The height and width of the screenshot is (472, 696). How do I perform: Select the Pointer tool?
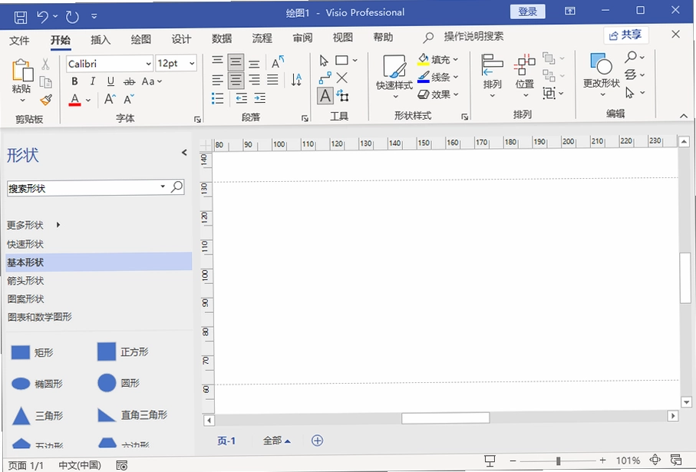coord(324,61)
